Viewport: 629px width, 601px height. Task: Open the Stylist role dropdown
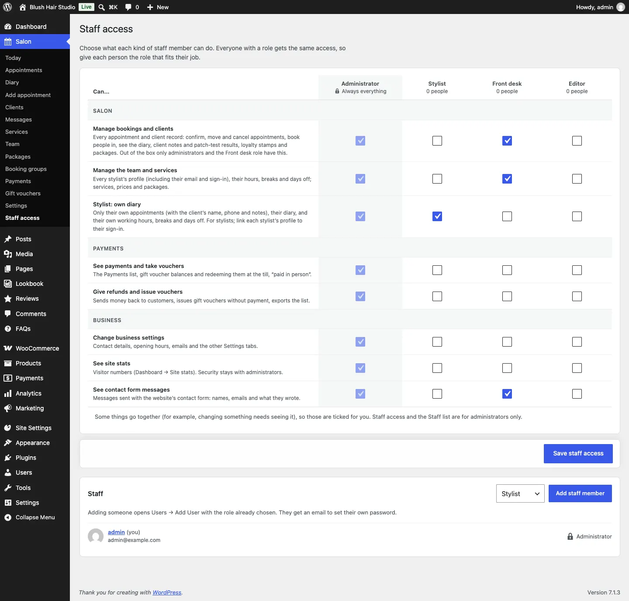point(520,493)
